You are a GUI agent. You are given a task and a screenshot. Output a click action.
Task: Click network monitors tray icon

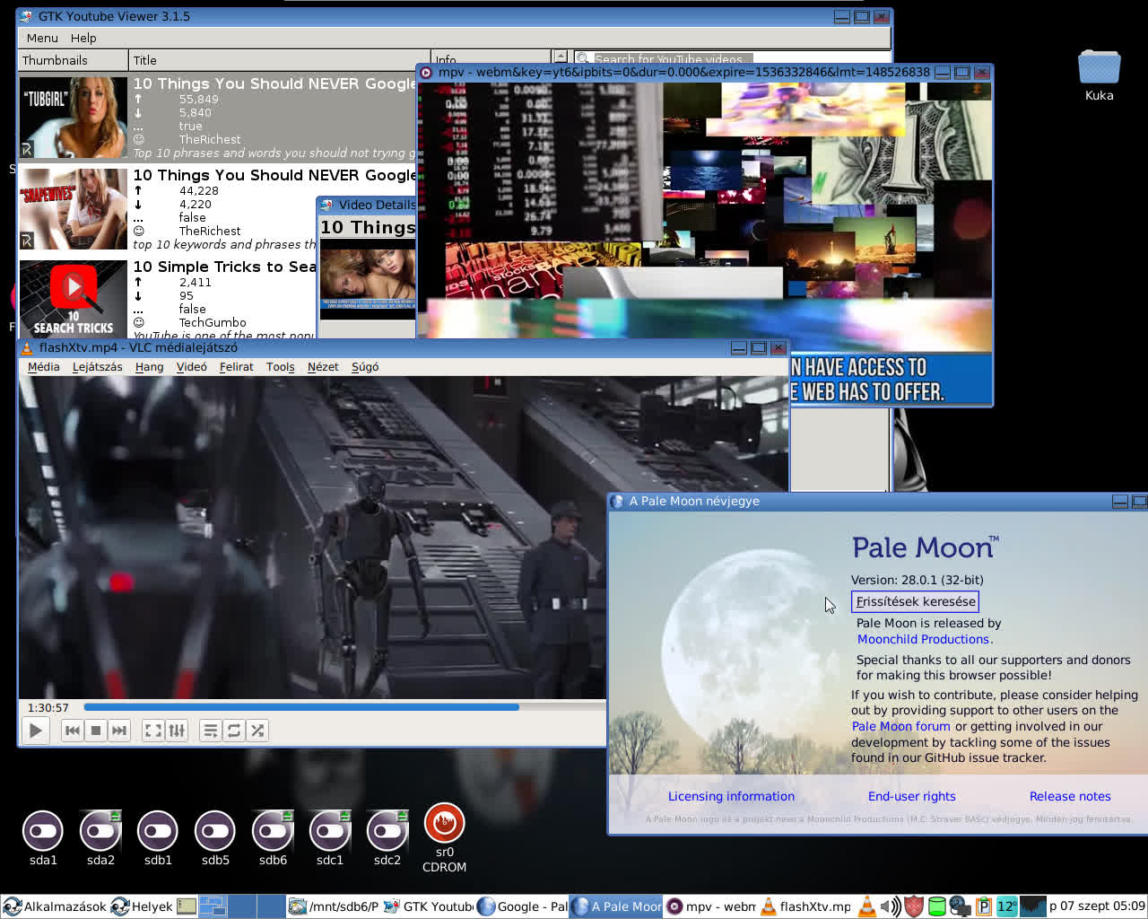(x=960, y=906)
